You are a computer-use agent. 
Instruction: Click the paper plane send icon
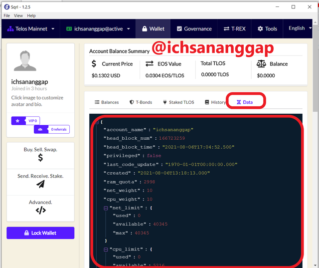[x=40, y=184]
